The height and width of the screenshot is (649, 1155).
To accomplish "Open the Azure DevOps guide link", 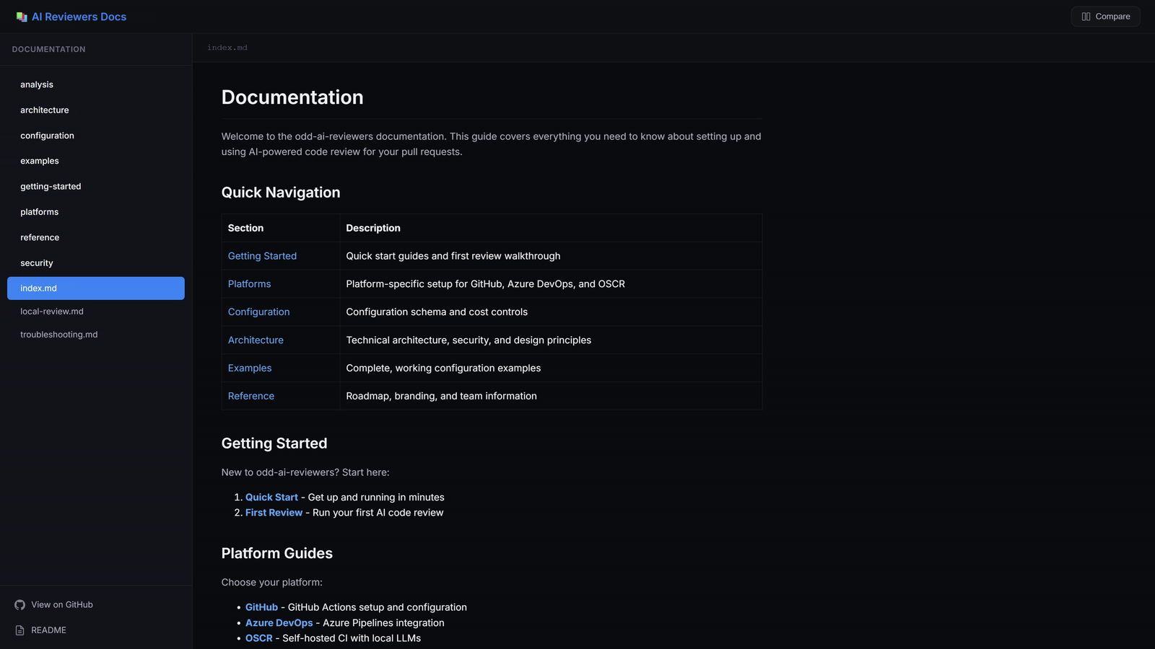I will click(x=279, y=623).
